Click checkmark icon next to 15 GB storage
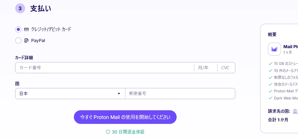This screenshot has height=139, width=298. point(270,64)
